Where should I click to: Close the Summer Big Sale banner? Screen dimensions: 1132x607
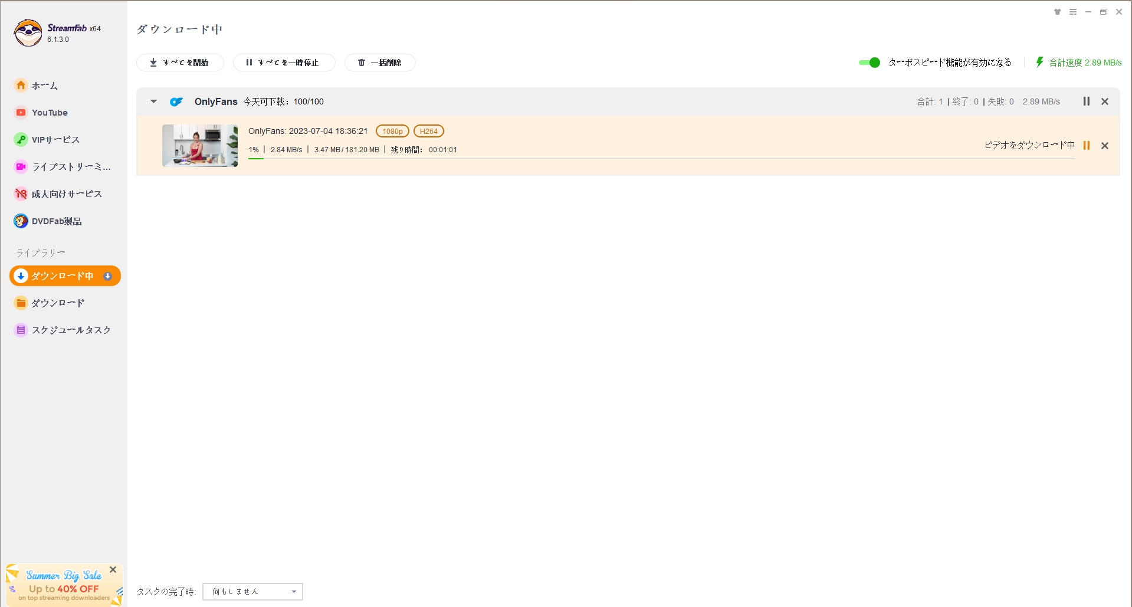coord(113,570)
